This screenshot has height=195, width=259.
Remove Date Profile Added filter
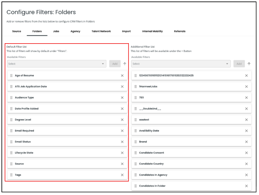tap(122, 109)
